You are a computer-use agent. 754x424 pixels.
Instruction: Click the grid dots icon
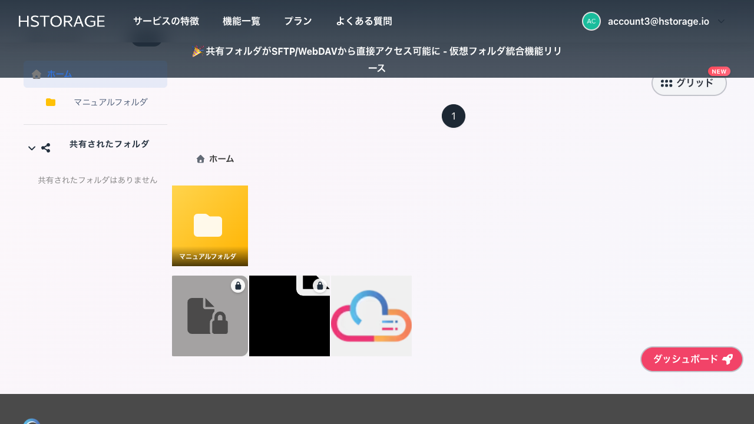[x=666, y=84]
